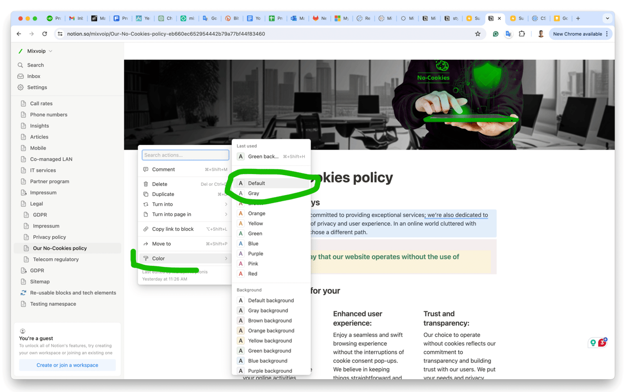Select Blue background option
The height and width of the screenshot is (392, 629).
(271, 361)
